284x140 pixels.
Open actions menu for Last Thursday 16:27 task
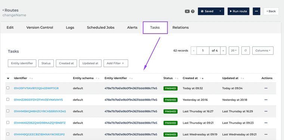click(266, 111)
